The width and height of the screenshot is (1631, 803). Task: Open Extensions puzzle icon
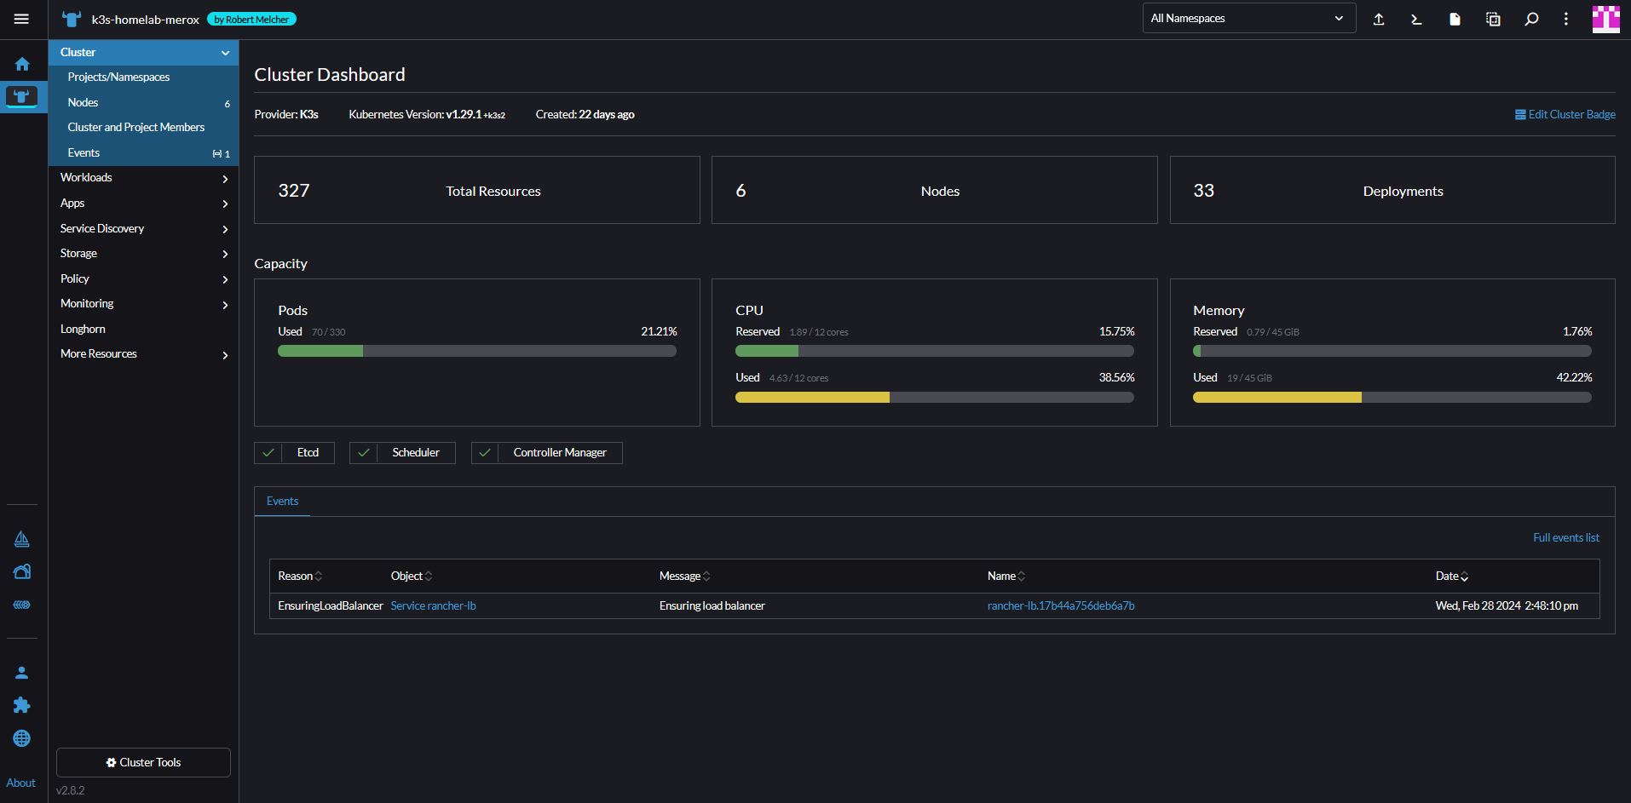(22, 705)
